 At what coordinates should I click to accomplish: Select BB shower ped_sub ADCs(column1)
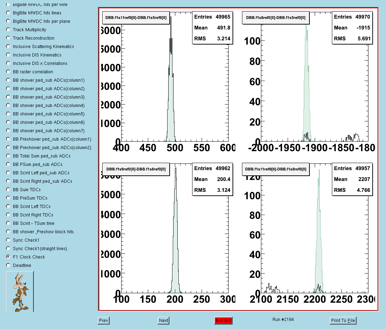coord(8,80)
